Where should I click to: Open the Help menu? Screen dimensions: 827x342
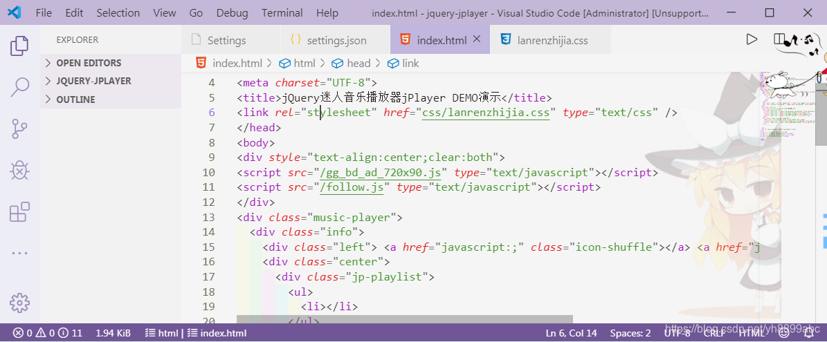click(x=327, y=12)
